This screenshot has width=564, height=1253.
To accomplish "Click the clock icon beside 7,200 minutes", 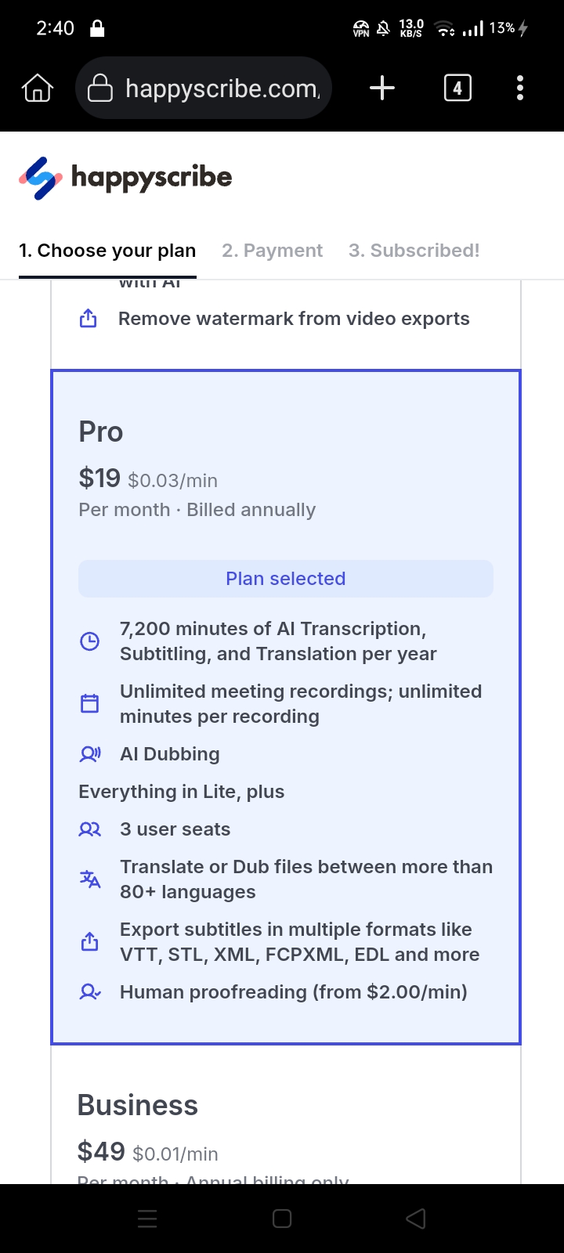I will [90, 641].
